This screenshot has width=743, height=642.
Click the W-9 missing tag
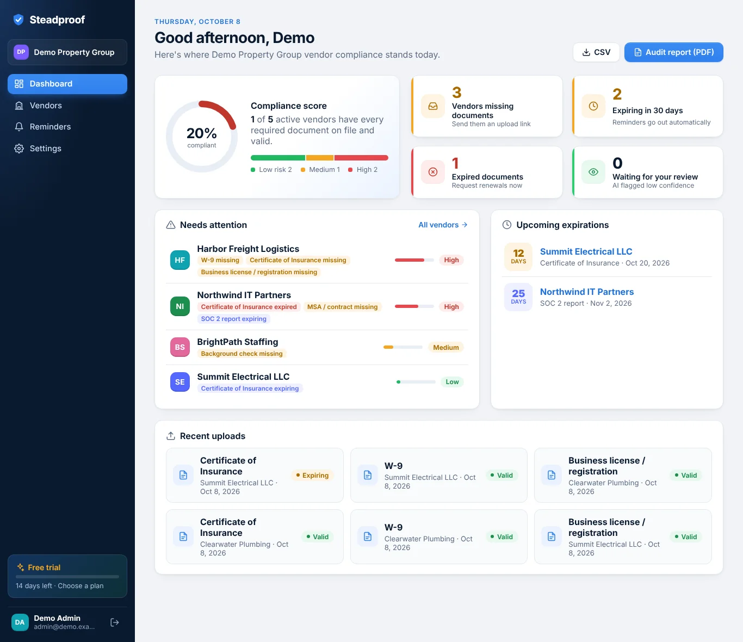coord(220,260)
